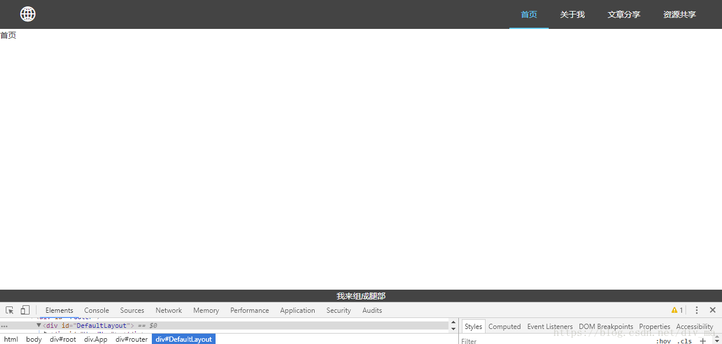The width and height of the screenshot is (722, 344).
Task: Select the Computed sidebar tab
Action: pos(505,327)
